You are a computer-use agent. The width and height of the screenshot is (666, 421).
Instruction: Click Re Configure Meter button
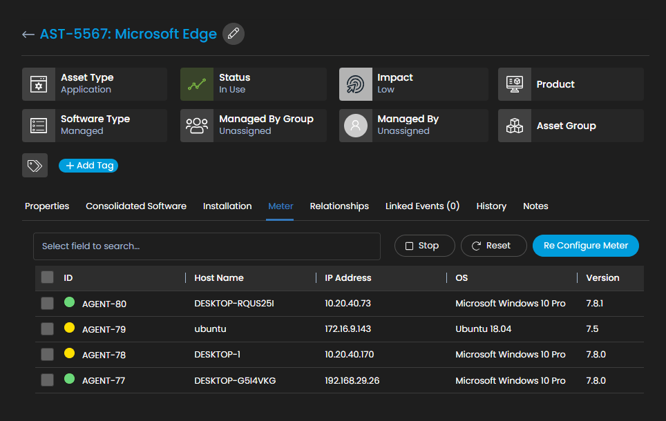tap(585, 246)
